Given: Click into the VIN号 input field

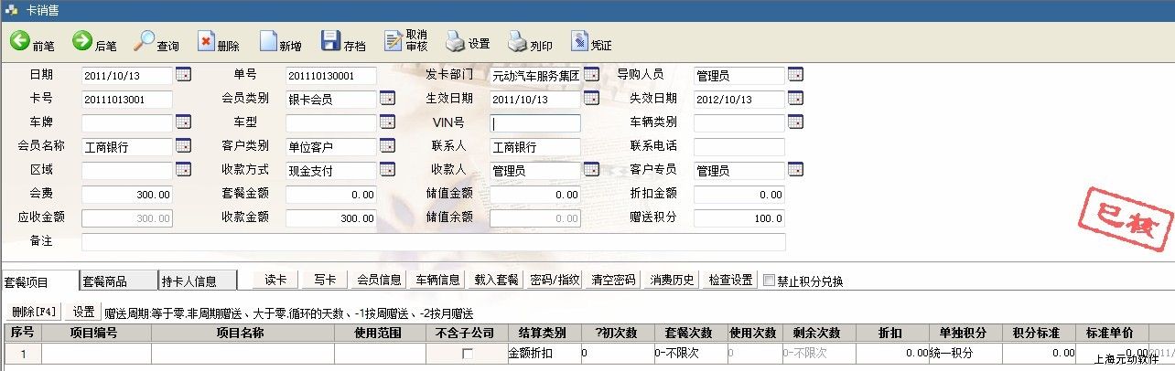Looking at the screenshot, I should click(x=535, y=122).
